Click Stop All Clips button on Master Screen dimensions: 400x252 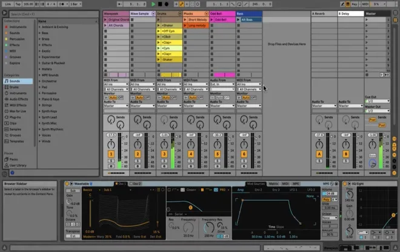point(367,75)
